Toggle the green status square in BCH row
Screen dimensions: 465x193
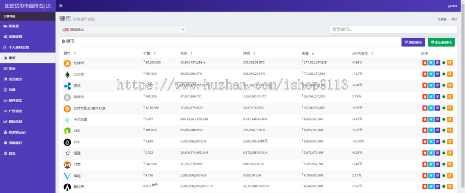pos(444,108)
